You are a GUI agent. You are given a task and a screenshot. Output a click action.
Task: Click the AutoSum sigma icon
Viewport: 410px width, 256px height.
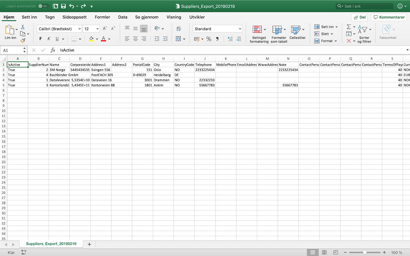coord(349,27)
